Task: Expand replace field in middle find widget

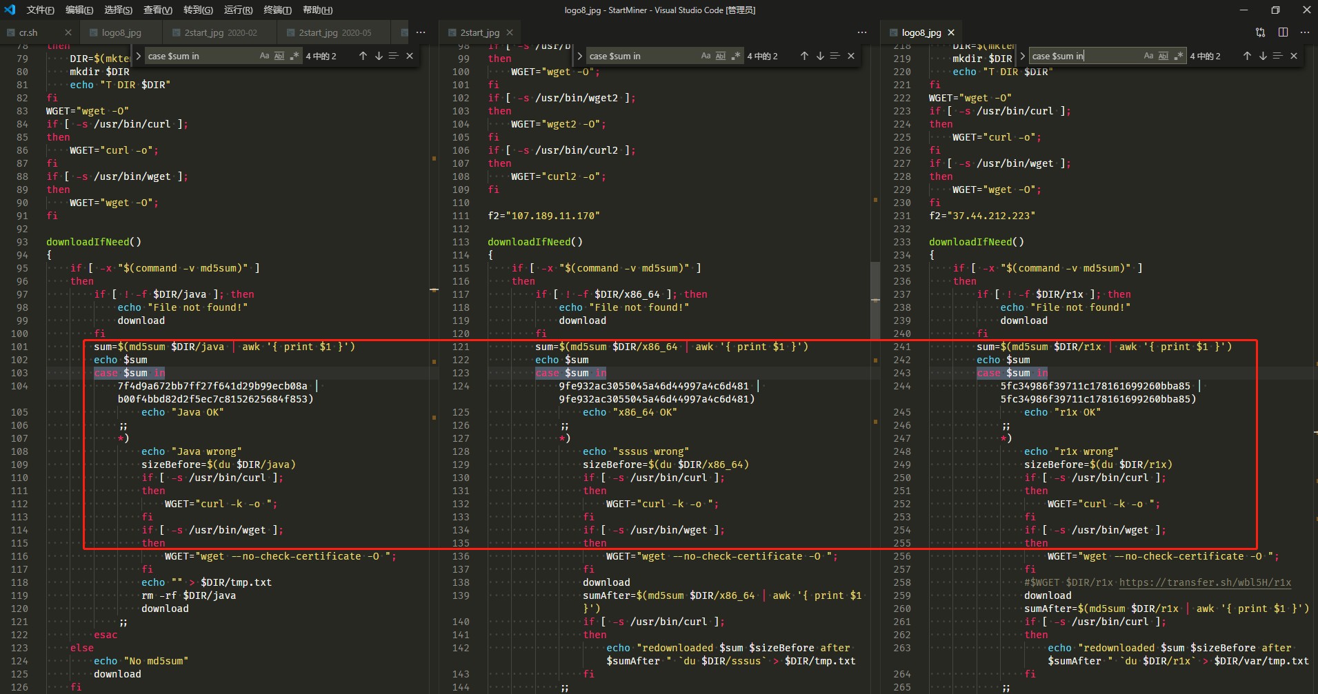Action: 580,56
